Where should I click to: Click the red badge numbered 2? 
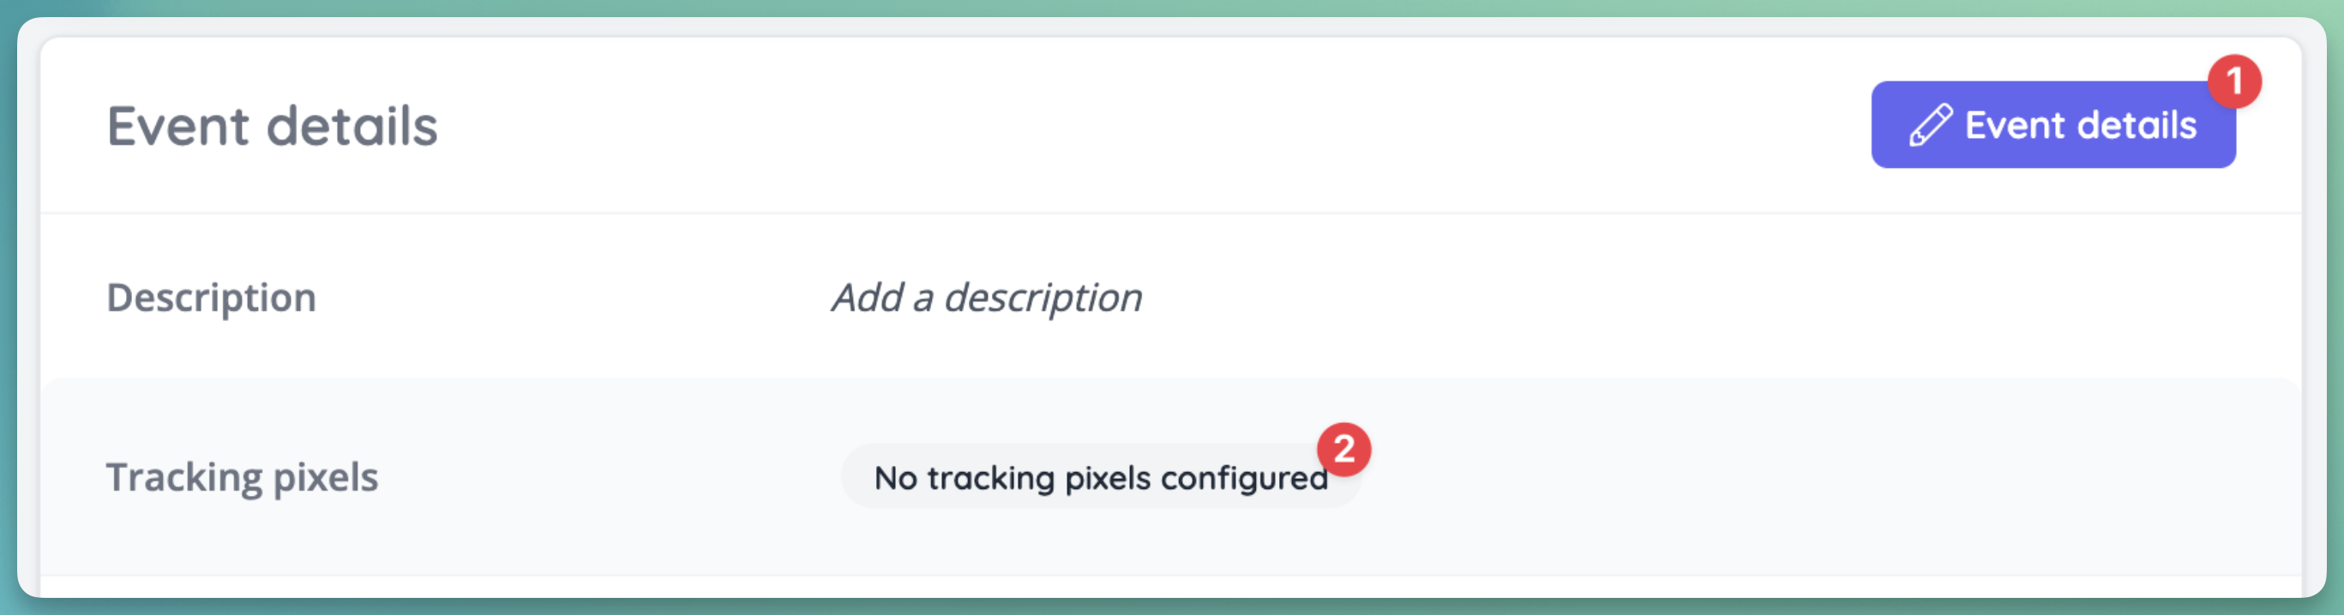coord(1344,449)
